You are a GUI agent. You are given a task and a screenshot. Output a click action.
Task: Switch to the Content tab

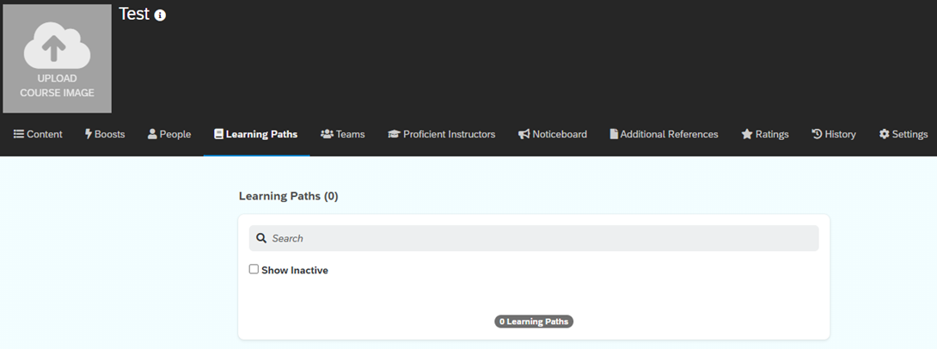38,134
